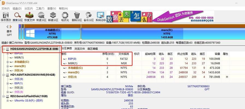Click drive icon beside 分区(0) in tree

pyautogui.click(x=11, y=79)
